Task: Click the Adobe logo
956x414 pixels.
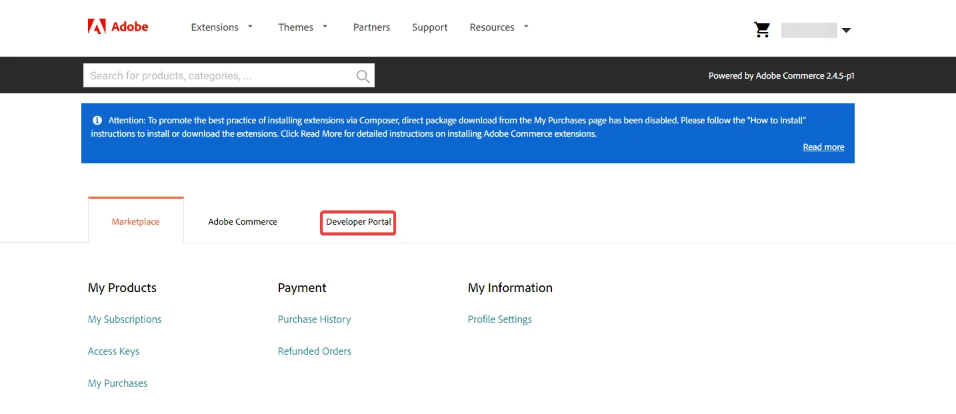Action: coord(118,27)
